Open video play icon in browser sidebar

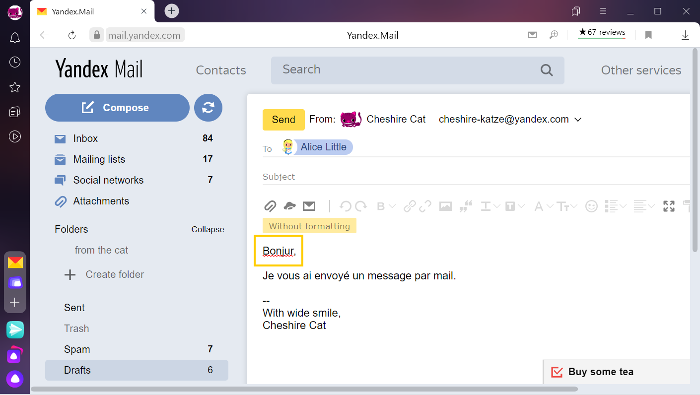(15, 136)
